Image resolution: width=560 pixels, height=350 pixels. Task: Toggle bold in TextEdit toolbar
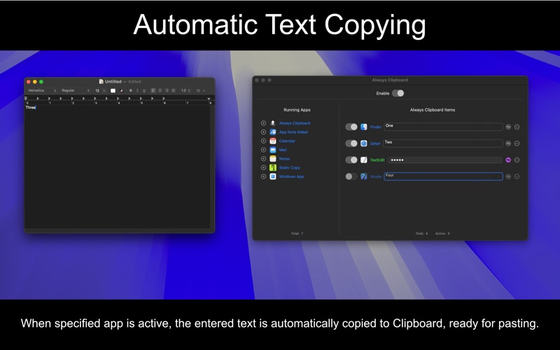(131, 91)
